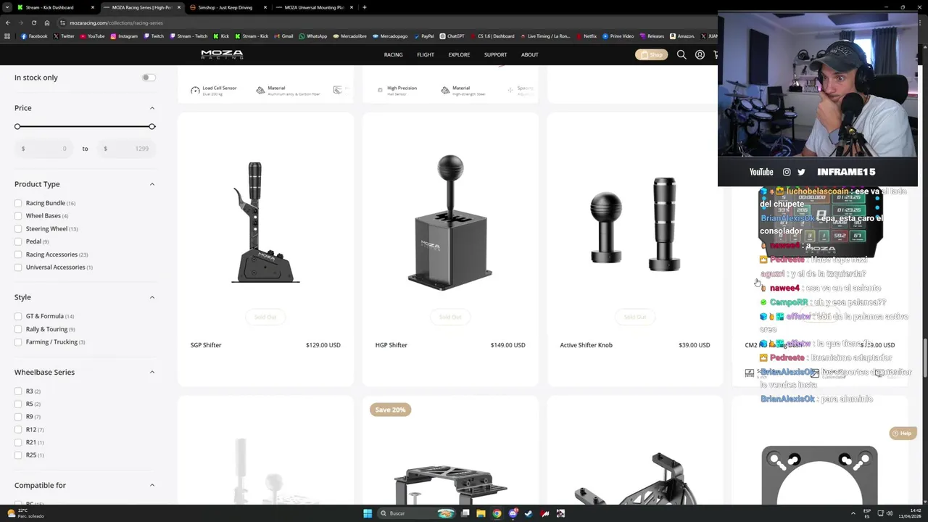Open the Gmail bookmark
The height and width of the screenshot is (522, 928).
click(283, 36)
